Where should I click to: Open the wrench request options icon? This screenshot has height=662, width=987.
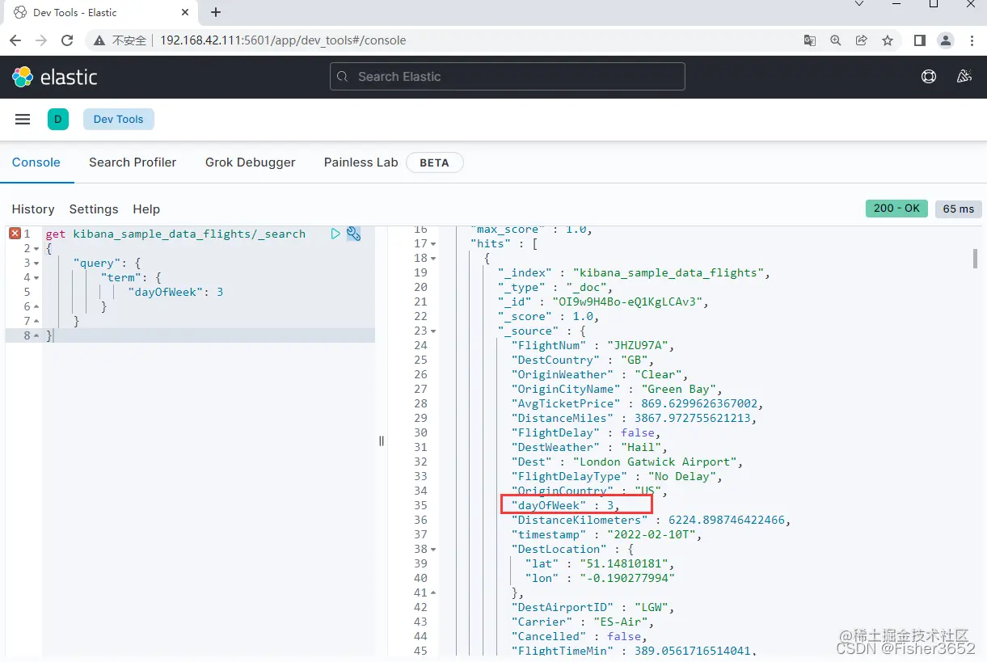click(x=353, y=234)
